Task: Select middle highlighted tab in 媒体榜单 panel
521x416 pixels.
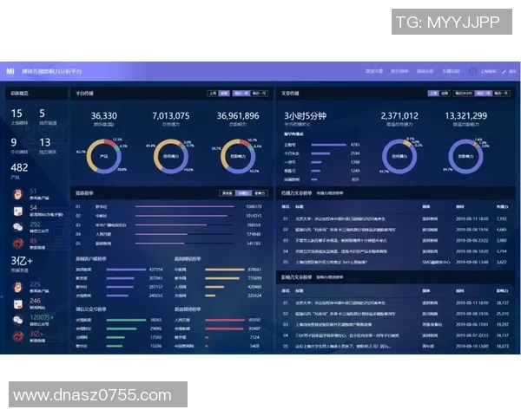Action: (243, 193)
